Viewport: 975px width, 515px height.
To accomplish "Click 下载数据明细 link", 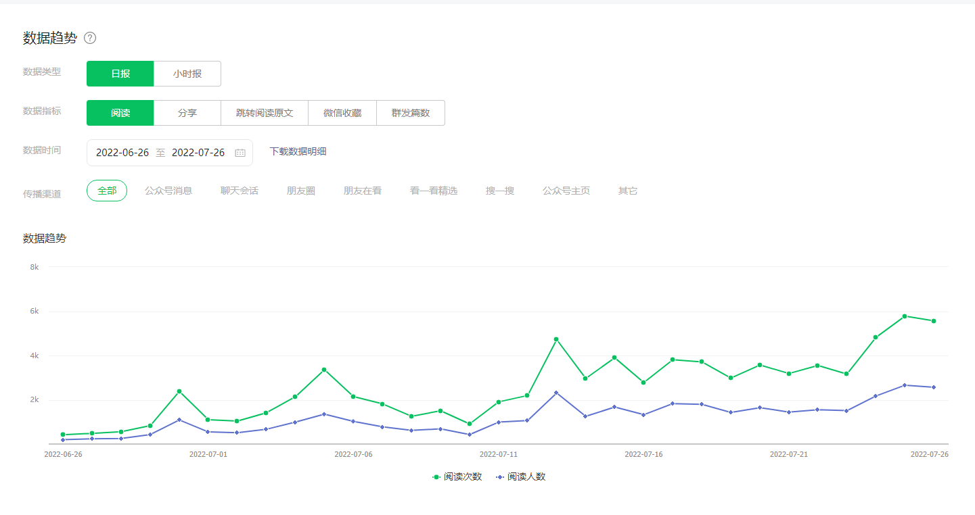I will click(x=298, y=151).
